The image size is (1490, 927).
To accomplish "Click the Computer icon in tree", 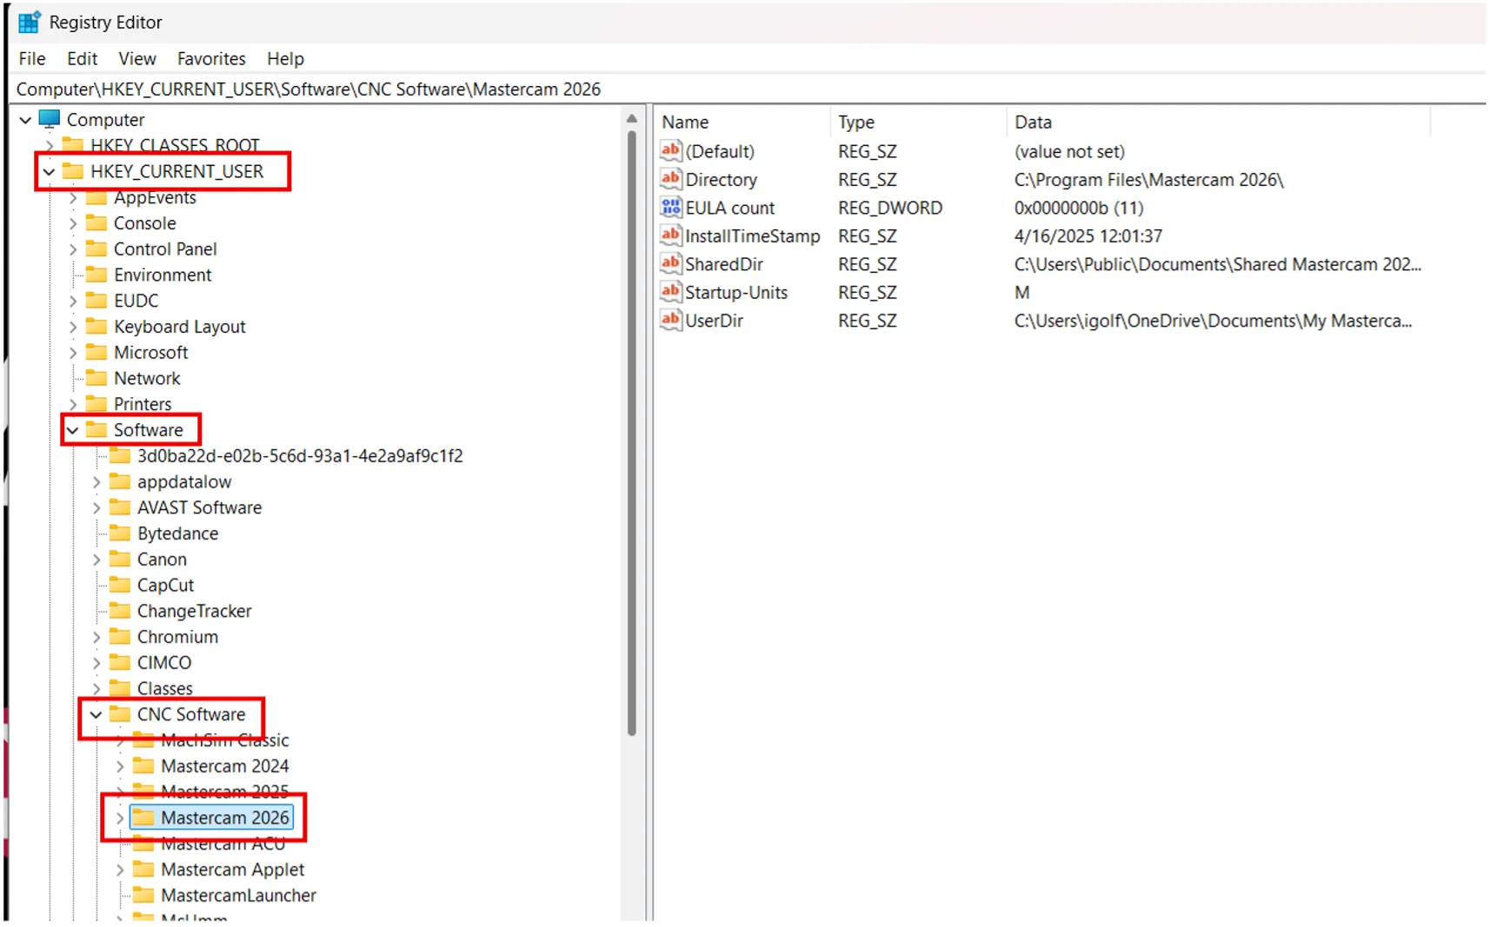I will point(50,119).
